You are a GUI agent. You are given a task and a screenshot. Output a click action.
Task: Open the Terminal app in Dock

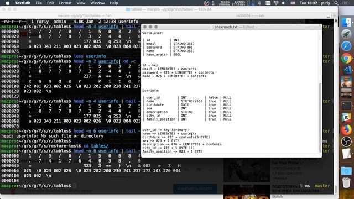coord(346,106)
